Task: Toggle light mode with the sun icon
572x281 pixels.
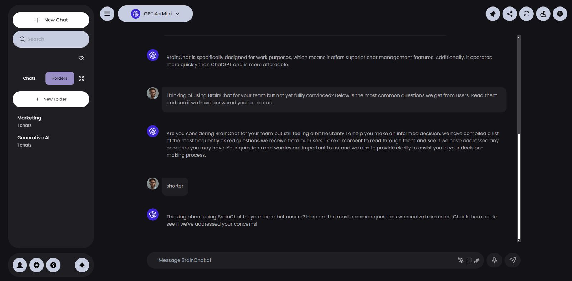Action: tap(82, 265)
